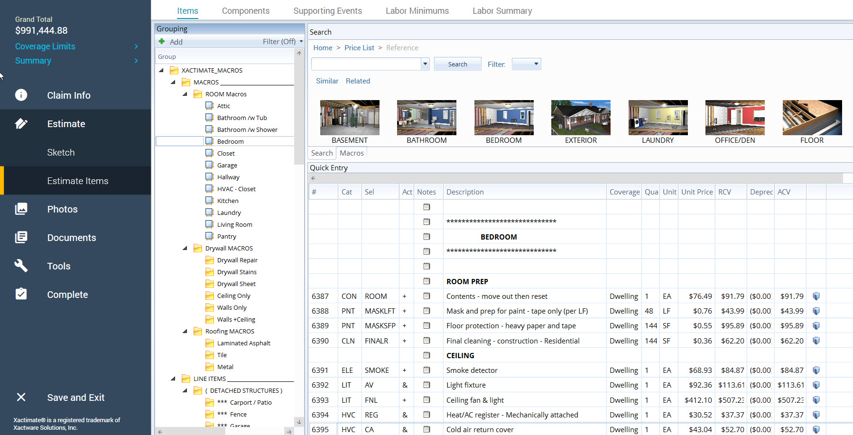The height and width of the screenshot is (435, 853).
Task: Follow the Price List breadcrumb link
Action: coord(359,48)
